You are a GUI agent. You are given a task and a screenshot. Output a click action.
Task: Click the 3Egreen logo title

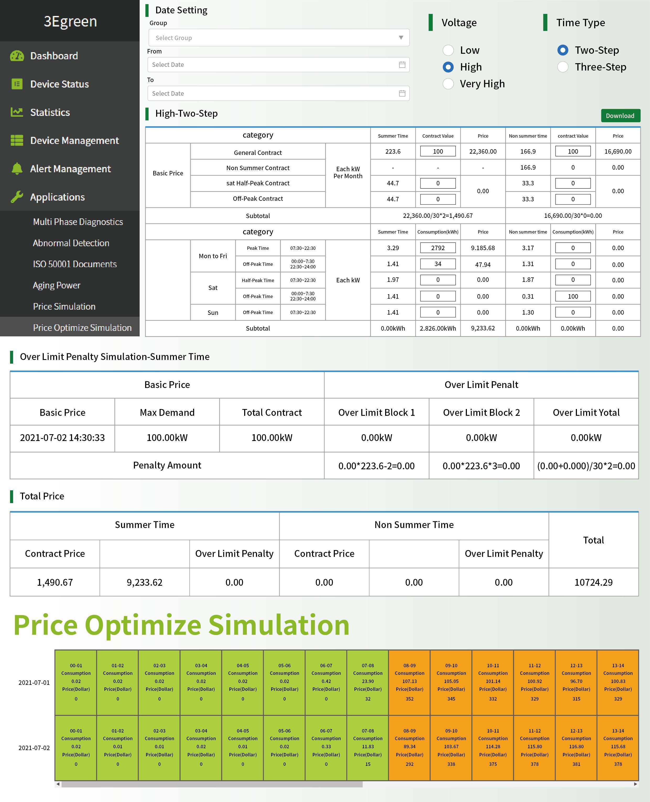tap(70, 21)
